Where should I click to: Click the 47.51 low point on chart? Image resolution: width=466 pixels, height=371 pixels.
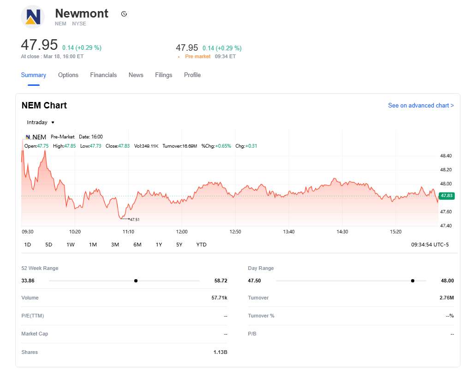[129, 219]
